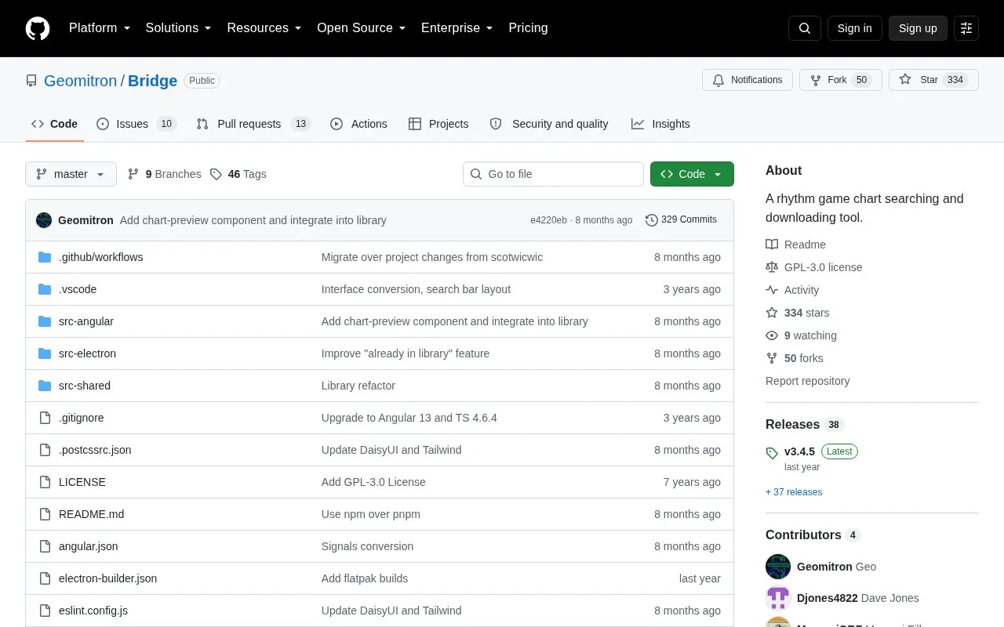Screen dimensions: 1004x627
Task: Click the release tag icon for v3.4.5
Action: (x=772, y=452)
